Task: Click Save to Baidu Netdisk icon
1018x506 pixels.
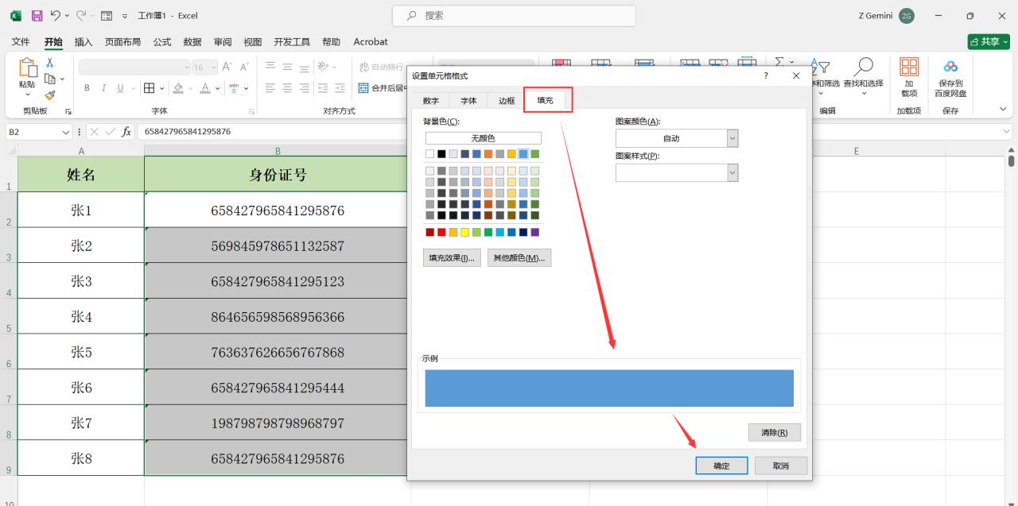Action: pos(950,67)
